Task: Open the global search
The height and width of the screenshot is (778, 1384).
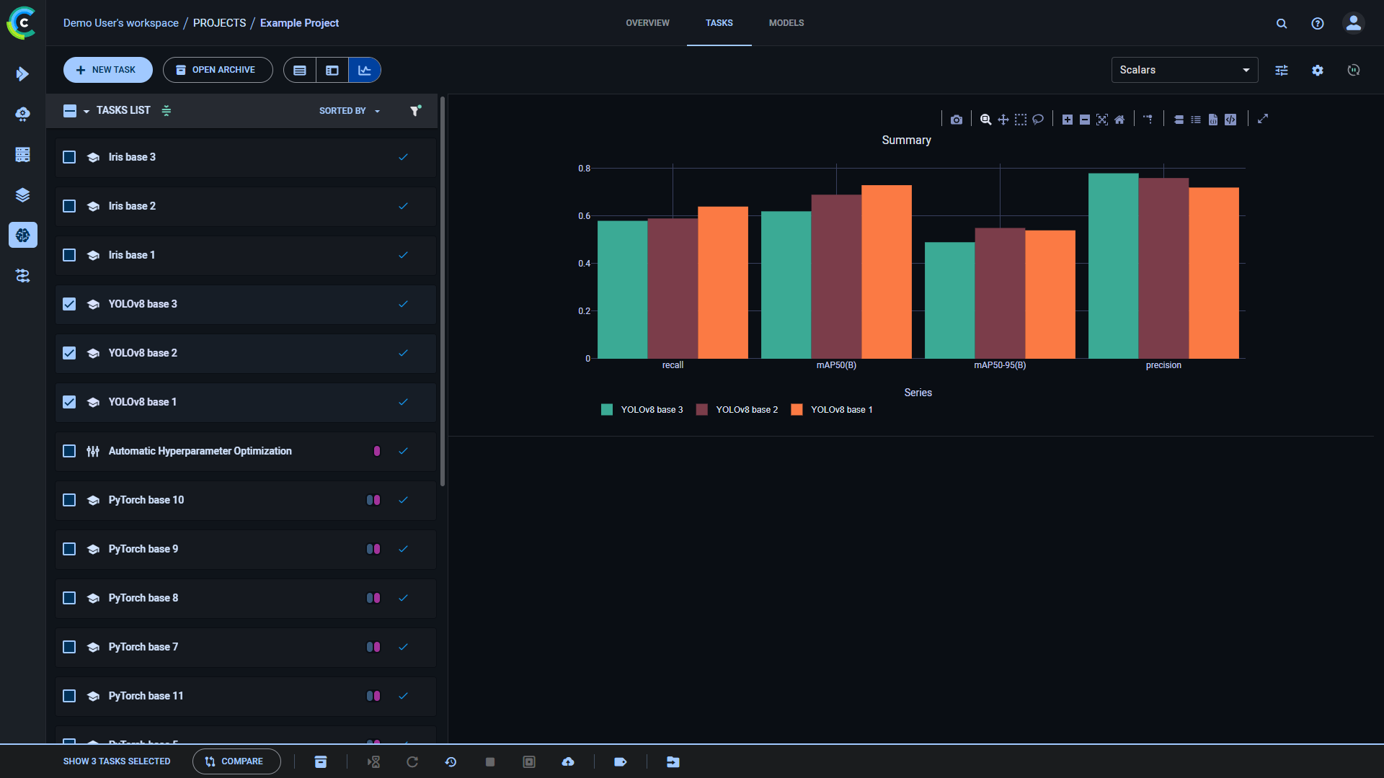Action: pos(1282,23)
